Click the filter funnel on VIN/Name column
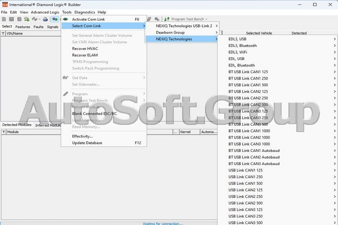 tap(3, 33)
